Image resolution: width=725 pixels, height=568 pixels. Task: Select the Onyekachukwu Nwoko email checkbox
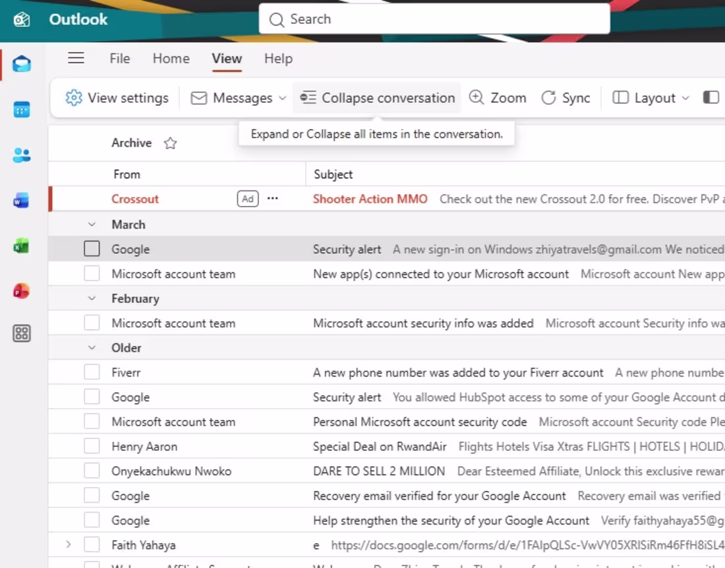(92, 471)
